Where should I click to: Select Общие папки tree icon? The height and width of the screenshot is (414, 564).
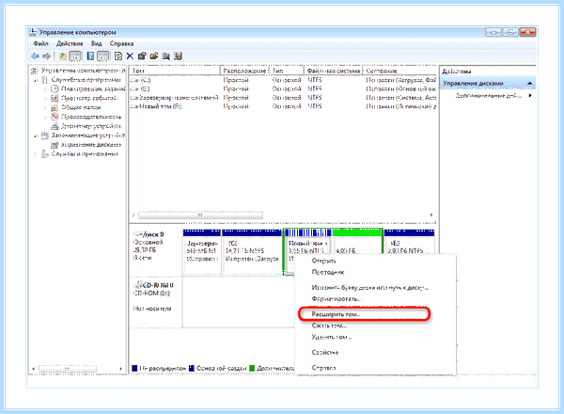point(55,107)
